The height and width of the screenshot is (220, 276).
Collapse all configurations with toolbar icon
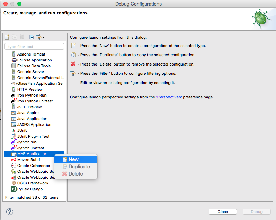[31, 37]
